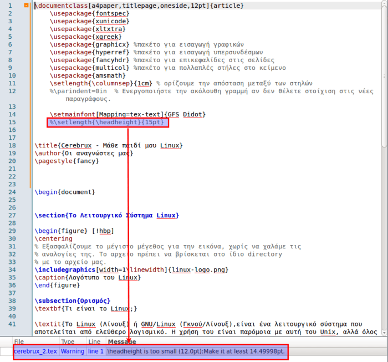The image size is (388, 362).
Task: Click the editor scrollbar down arrow
Action: click(384, 332)
